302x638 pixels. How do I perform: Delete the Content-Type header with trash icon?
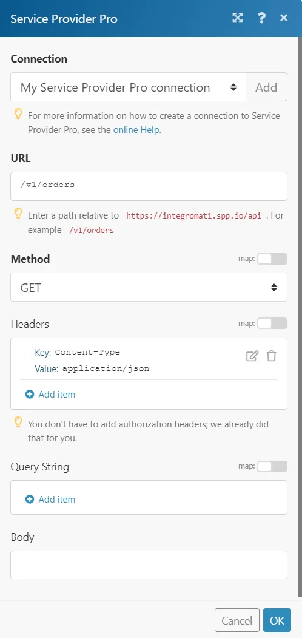[271, 356]
